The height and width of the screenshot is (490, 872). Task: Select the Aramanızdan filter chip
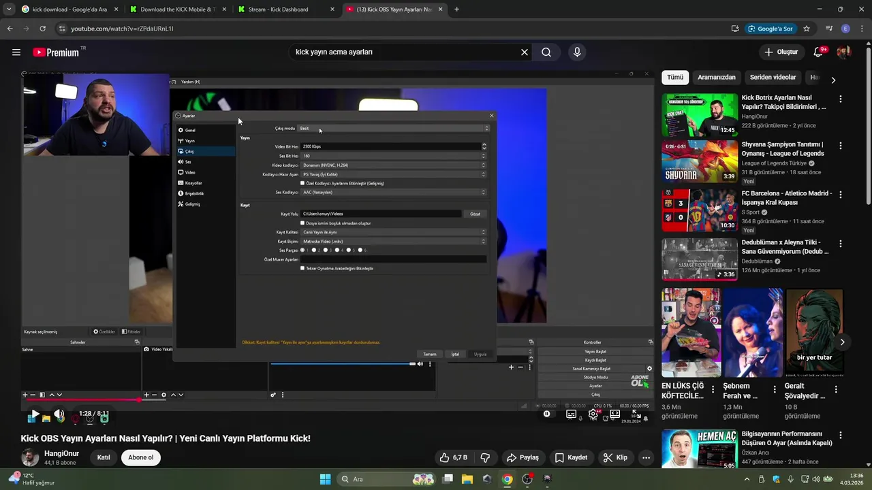[x=717, y=78]
